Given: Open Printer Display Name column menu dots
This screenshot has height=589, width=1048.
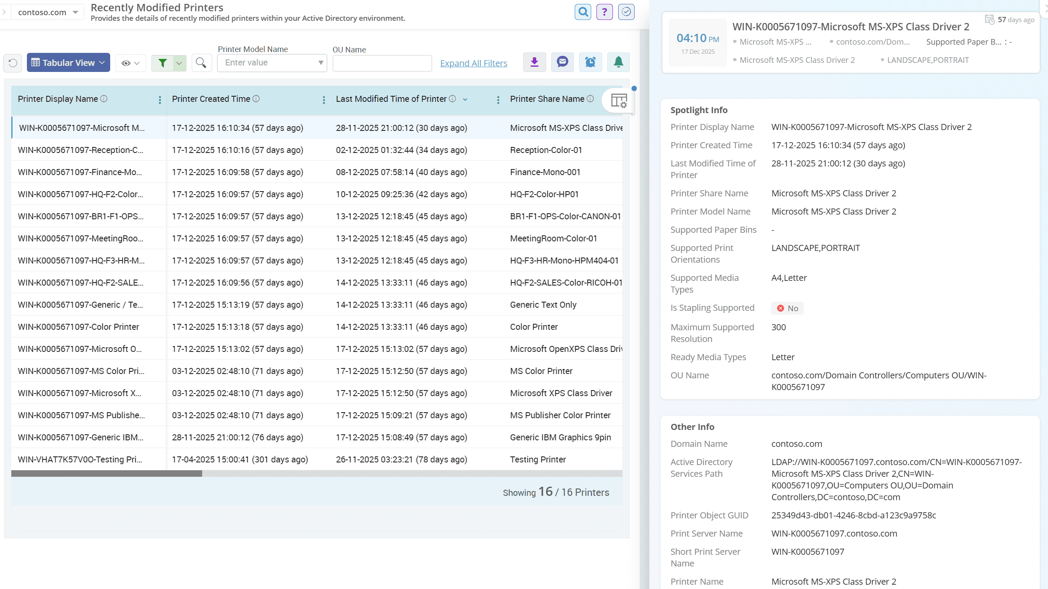Looking at the screenshot, I should (160, 100).
